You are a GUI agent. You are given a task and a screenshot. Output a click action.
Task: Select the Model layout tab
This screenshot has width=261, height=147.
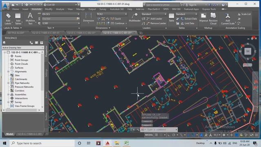tap(9, 134)
